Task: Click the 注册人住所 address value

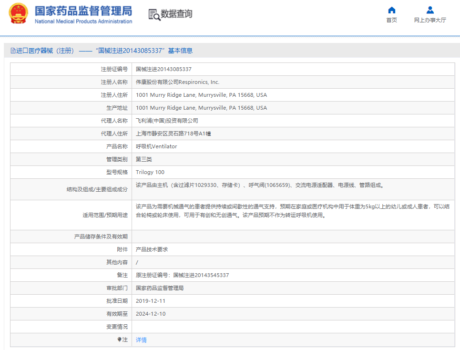Action: tap(201, 95)
